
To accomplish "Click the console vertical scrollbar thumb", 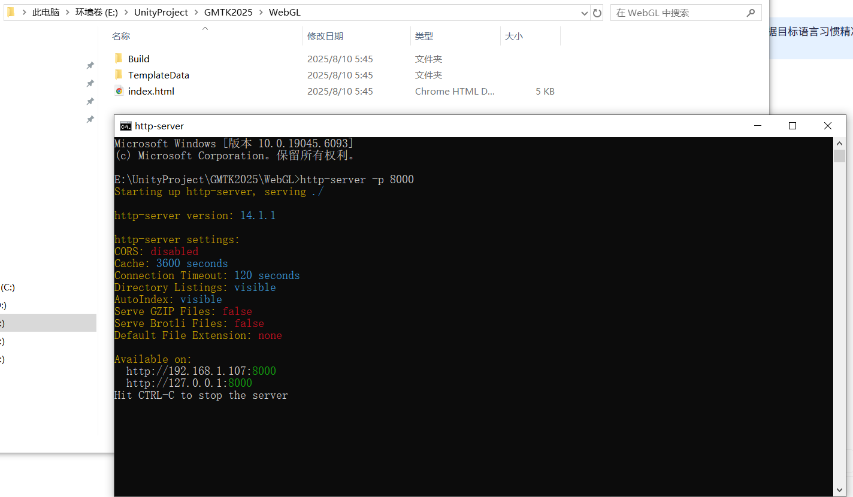I will click(x=839, y=156).
